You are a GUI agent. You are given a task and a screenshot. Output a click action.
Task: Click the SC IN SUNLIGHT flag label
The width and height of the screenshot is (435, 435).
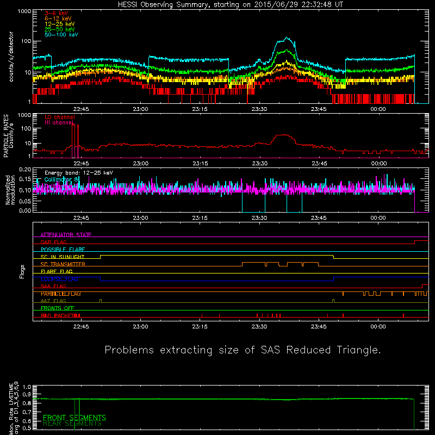(x=63, y=257)
